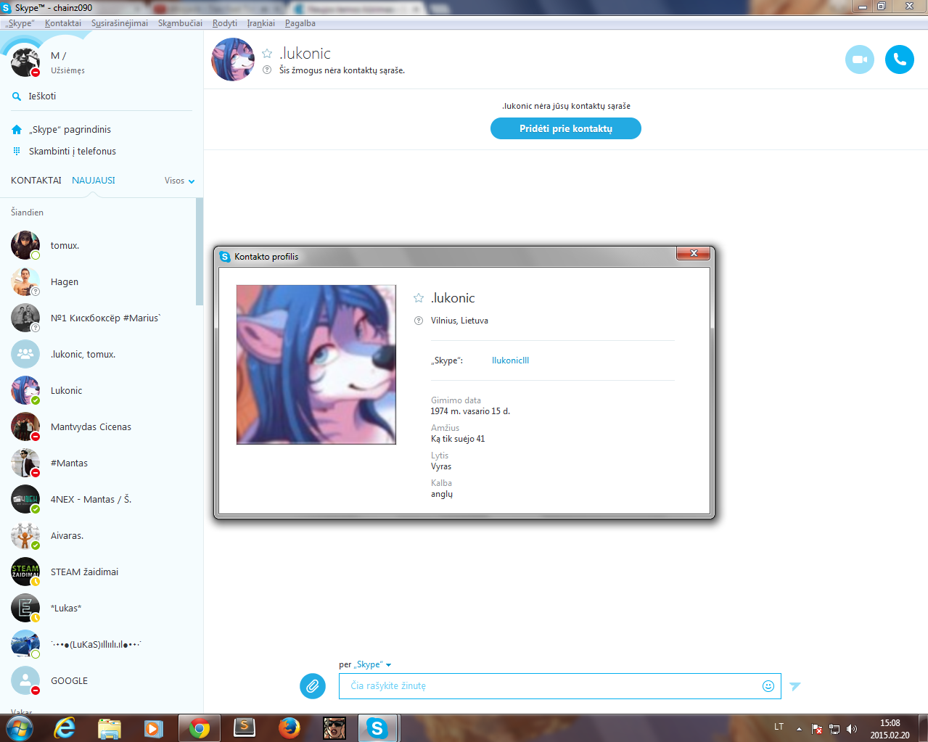
Task: Expand the Visos contact filter dropdown
Action: click(x=179, y=181)
